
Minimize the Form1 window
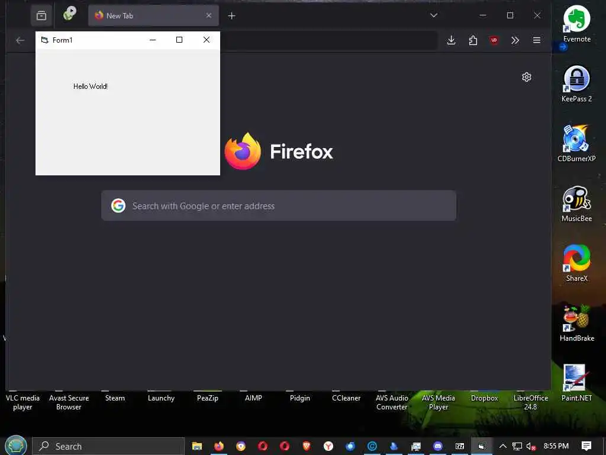pos(153,40)
